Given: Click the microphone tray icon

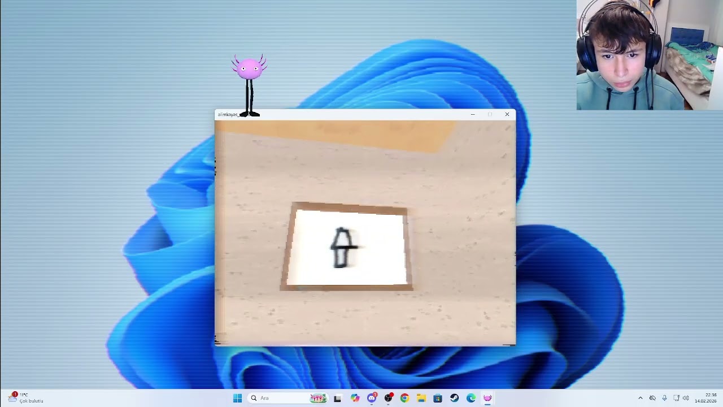Looking at the screenshot, I should tap(664, 398).
